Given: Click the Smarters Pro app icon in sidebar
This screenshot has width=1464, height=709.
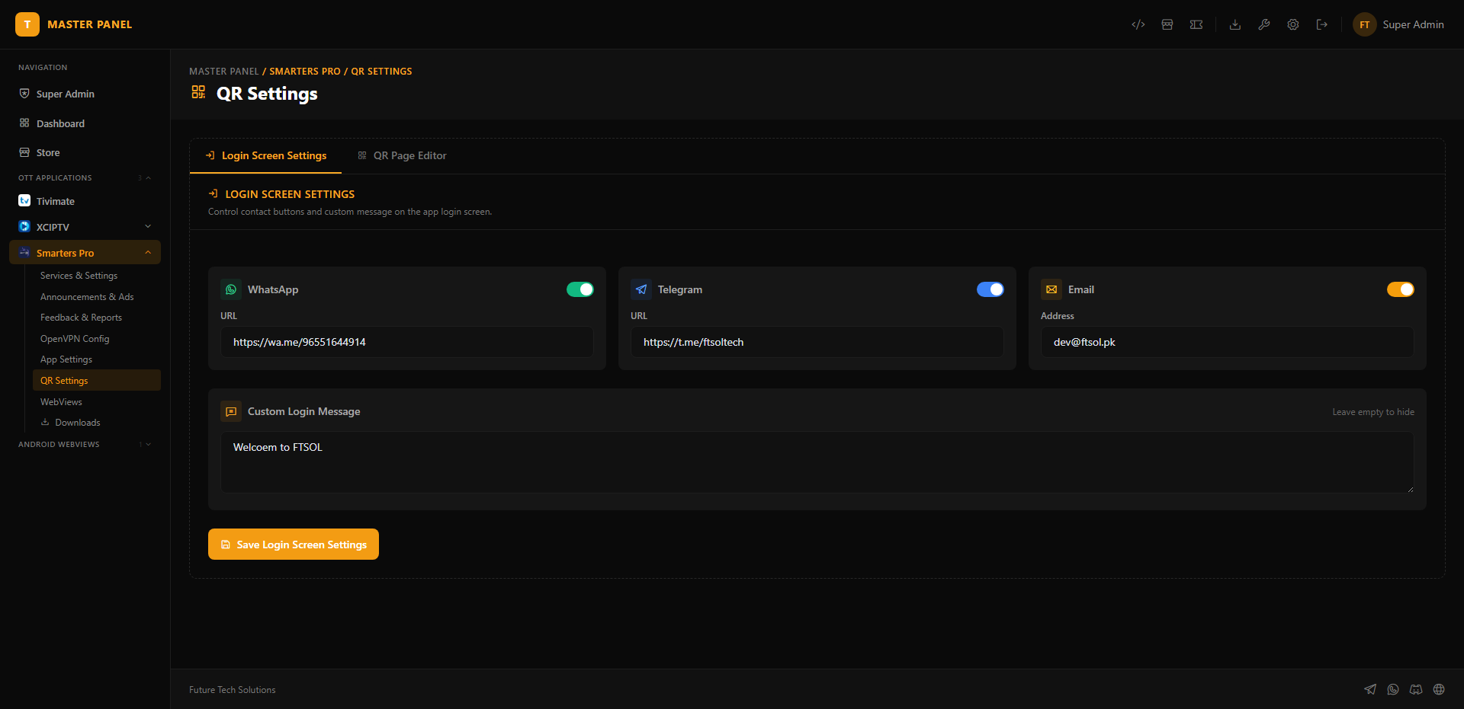Looking at the screenshot, I should pos(24,252).
